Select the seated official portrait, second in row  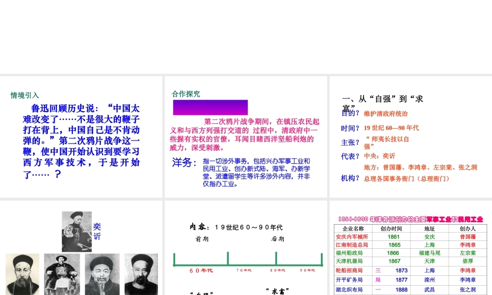pos(61,274)
